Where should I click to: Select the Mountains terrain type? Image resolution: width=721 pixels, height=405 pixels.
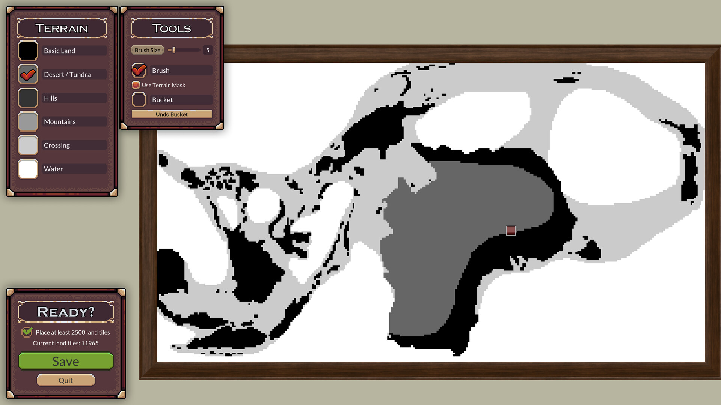59,121
